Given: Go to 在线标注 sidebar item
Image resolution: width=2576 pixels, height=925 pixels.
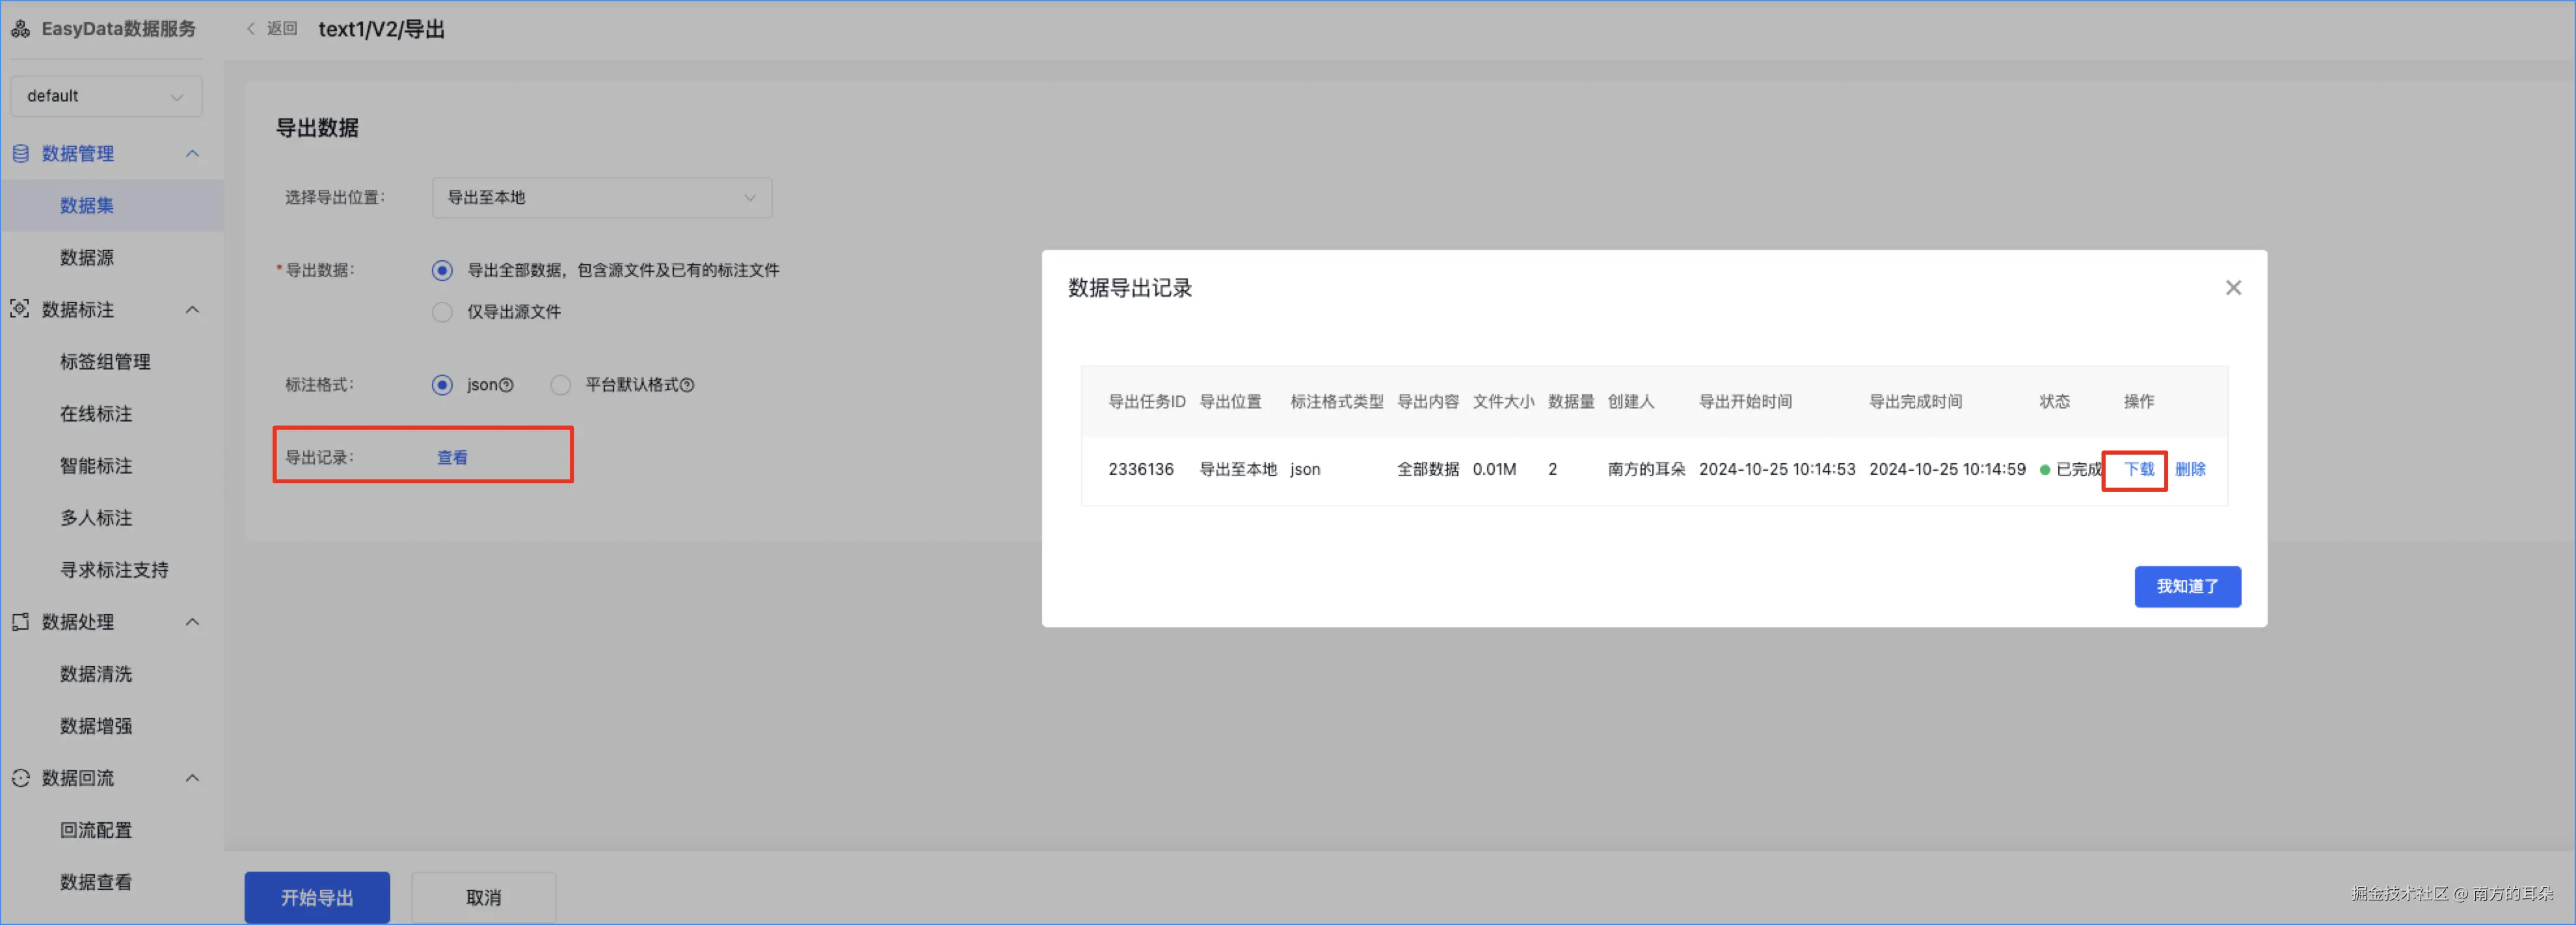Looking at the screenshot, I should tap(96, 413).
